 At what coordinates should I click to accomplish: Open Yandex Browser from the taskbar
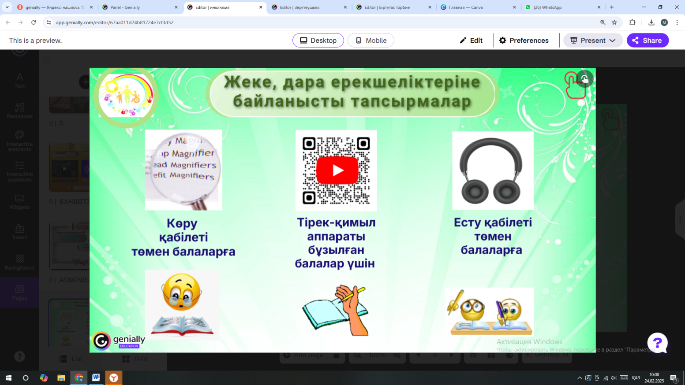click(x=114, y=378)
